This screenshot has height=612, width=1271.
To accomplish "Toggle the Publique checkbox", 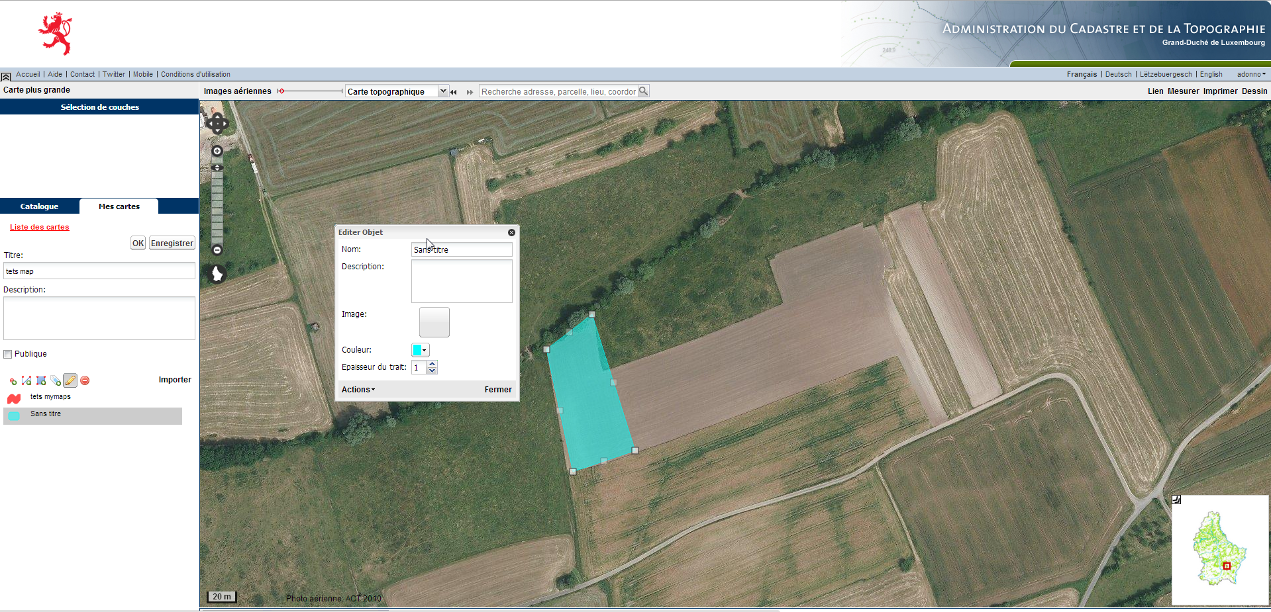I will click(8, 354).
